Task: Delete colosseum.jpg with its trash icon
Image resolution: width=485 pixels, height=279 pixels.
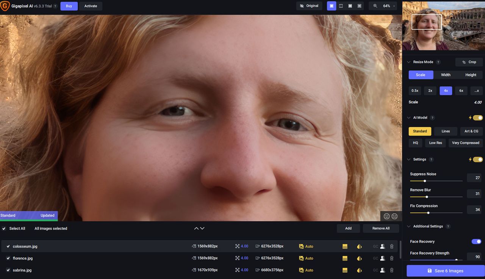Action: [x=392, y=246]
